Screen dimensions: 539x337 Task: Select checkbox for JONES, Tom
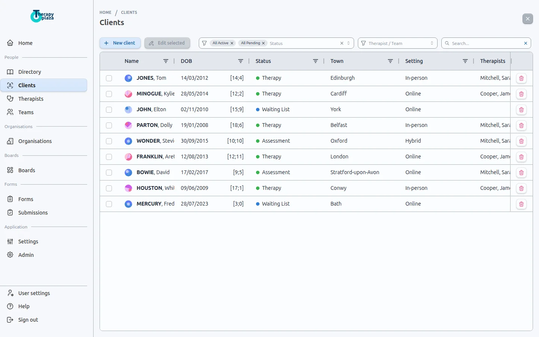[x=109, y=78]
